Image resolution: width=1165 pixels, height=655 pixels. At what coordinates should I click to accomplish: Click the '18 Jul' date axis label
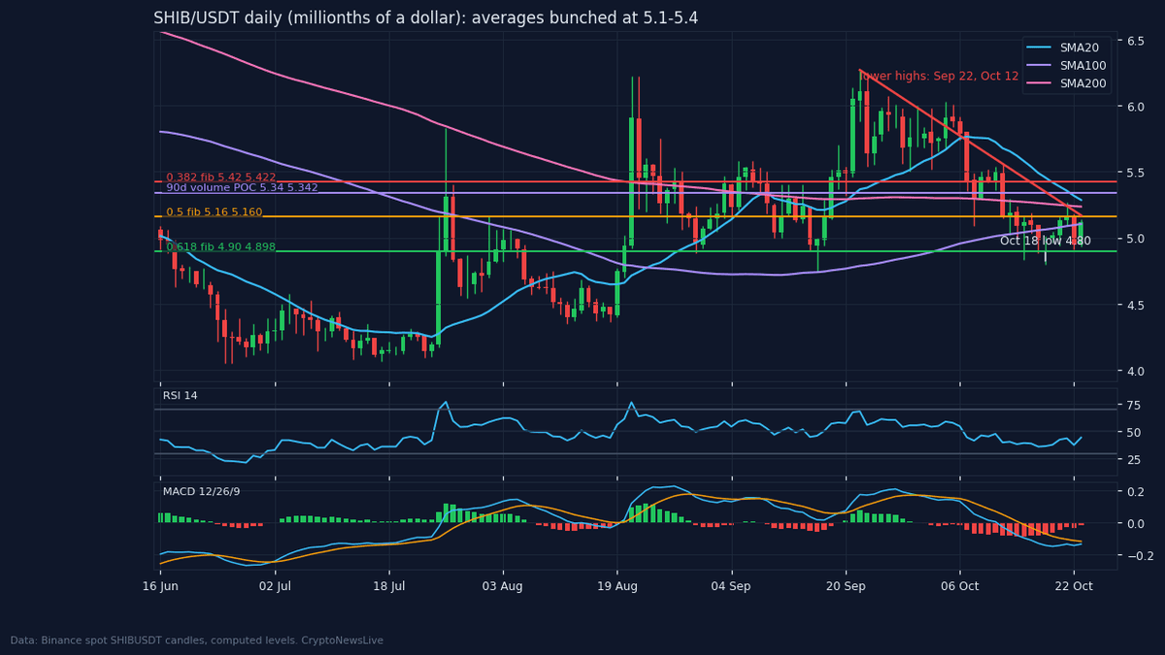point(389,586)
